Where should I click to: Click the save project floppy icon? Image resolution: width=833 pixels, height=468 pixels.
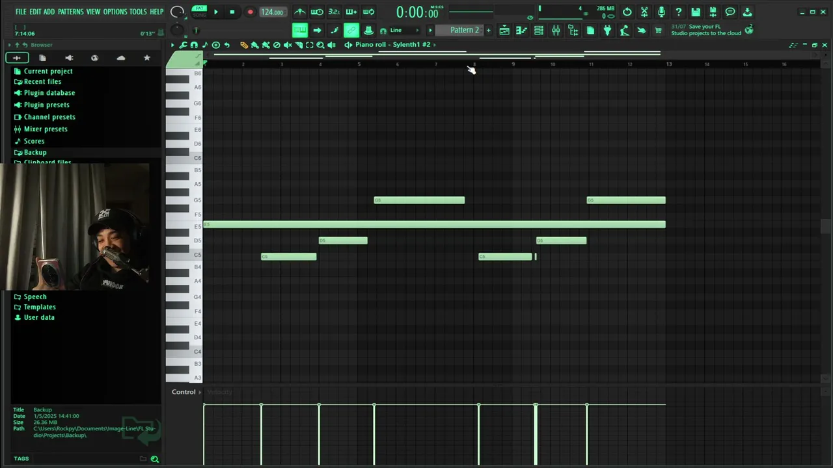click(x=696, y=12)
